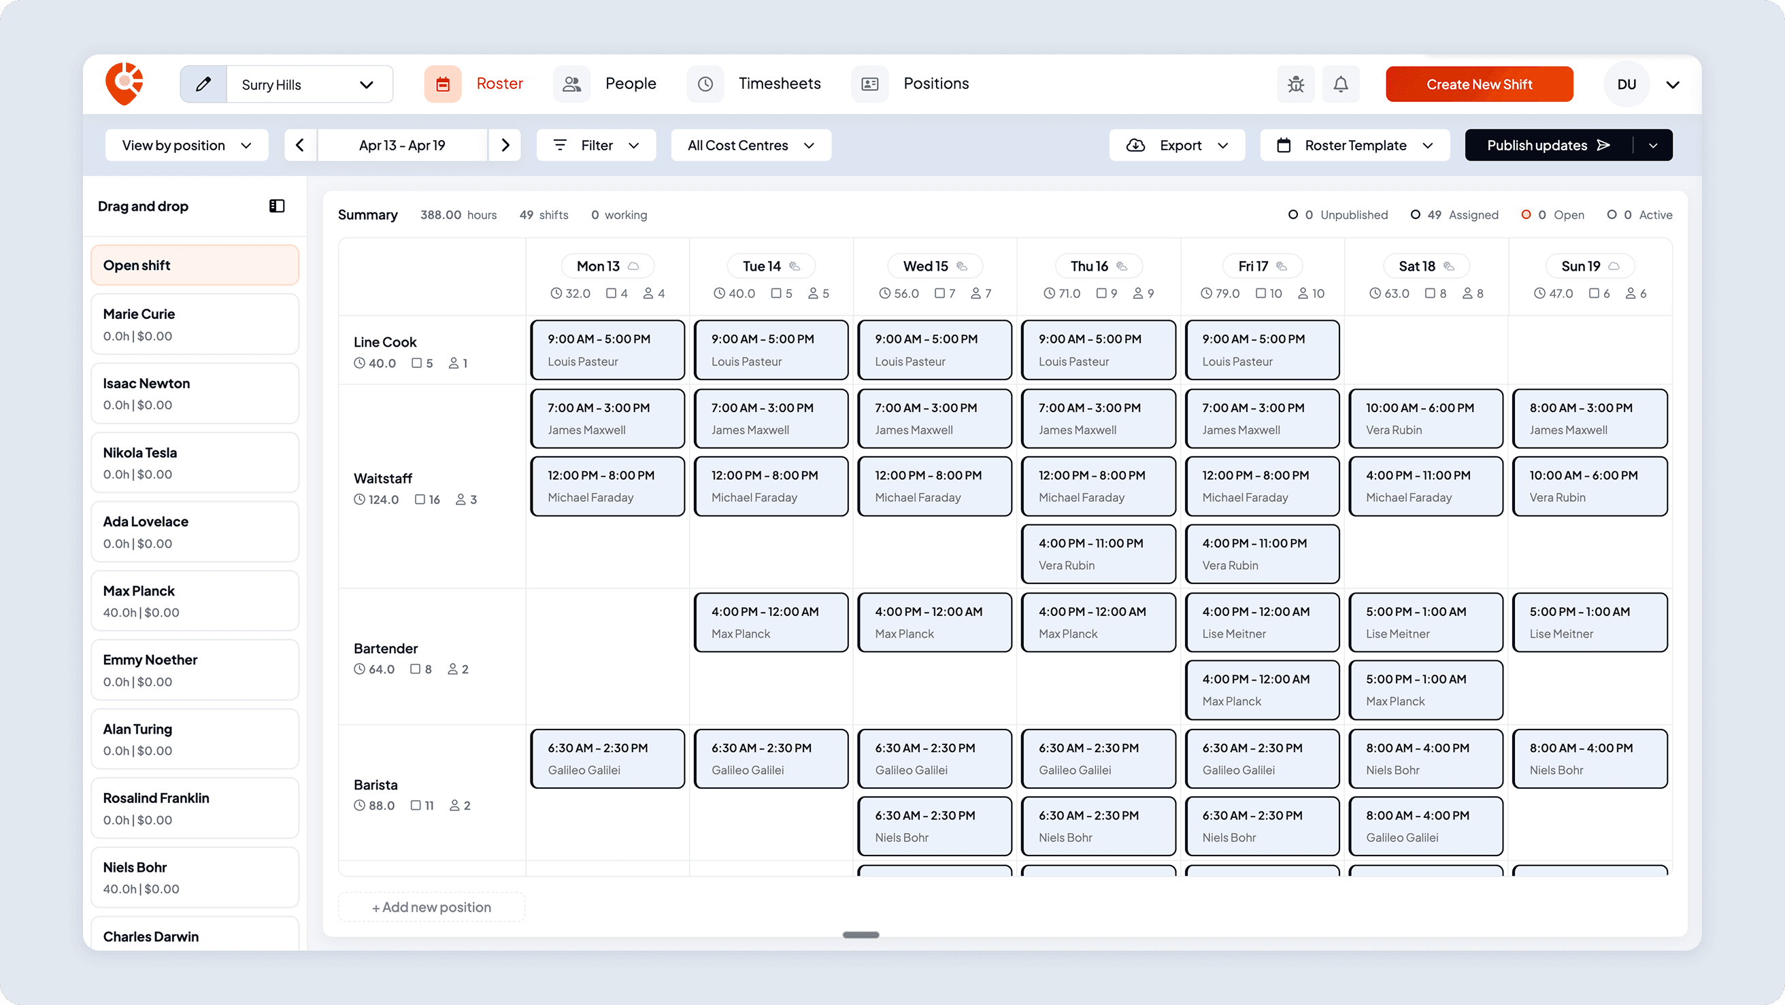Select Marie Curie employee card
Image resolution: width=1785 pixels, height=1005 pixels.
[x=195, y=324]
